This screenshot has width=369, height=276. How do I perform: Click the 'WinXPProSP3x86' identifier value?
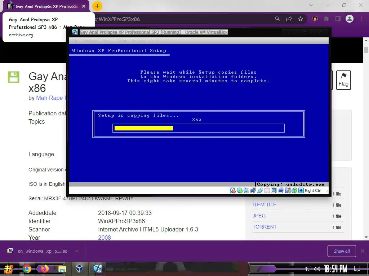coord(121,221)
